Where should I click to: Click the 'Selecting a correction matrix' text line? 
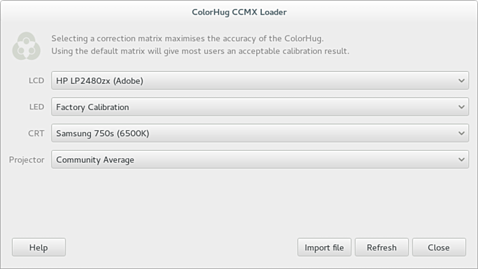[188, 38]
